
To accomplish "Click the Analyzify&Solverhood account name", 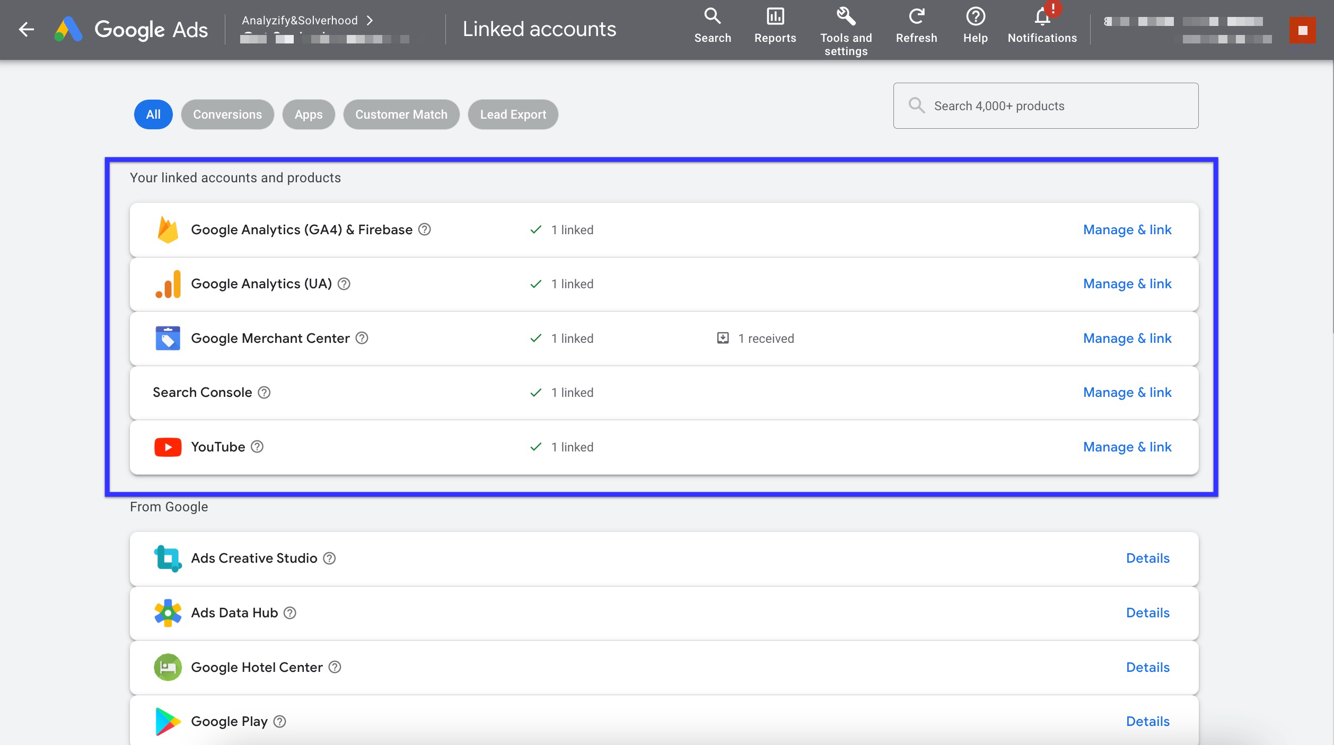I will click(x=300, y=20).
